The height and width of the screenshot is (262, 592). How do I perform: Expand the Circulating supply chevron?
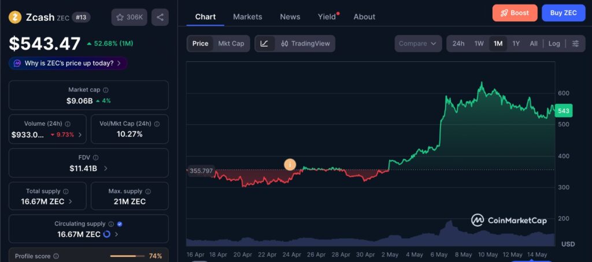click(116, 234)
